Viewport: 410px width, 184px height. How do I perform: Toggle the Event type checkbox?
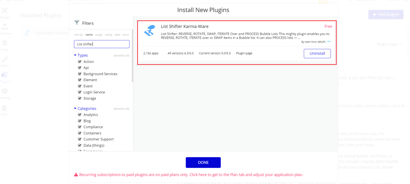click(x=80, y=86)
